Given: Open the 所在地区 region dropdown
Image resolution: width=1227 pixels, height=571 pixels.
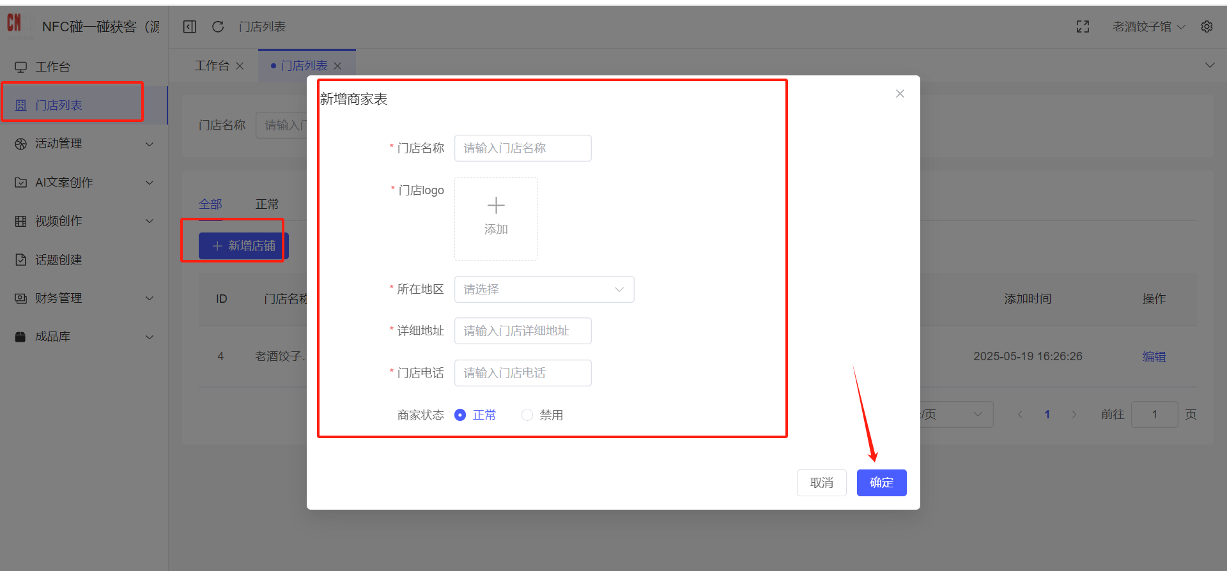Looking at the screenshot, I should coord(544,289).
